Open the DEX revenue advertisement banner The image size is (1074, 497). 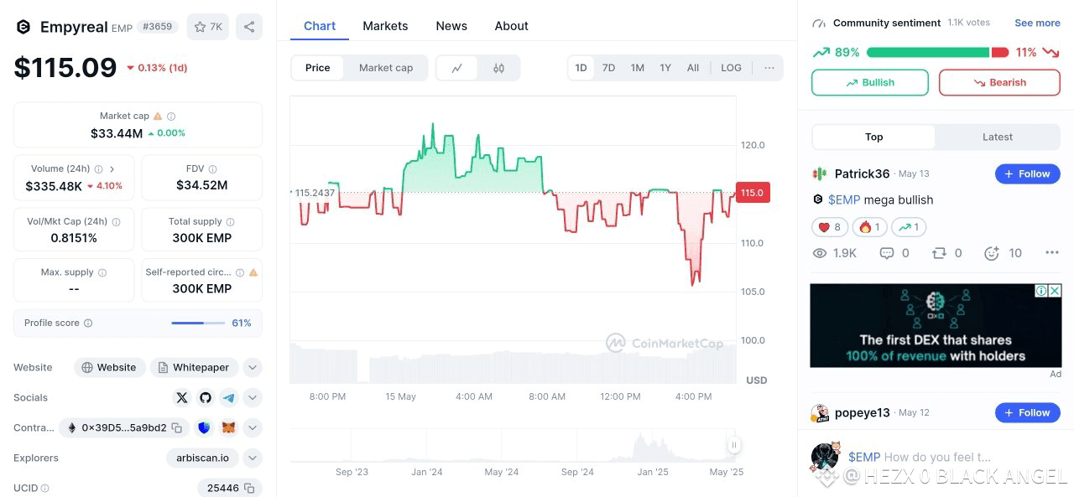tap(936, 325)
